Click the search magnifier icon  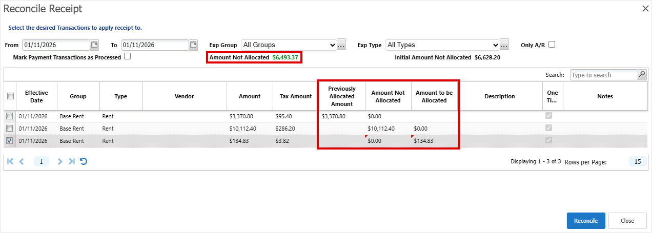642,75
